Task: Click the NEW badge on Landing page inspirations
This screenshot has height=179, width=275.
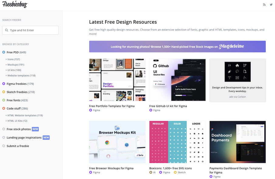Action: pos(46,137)
